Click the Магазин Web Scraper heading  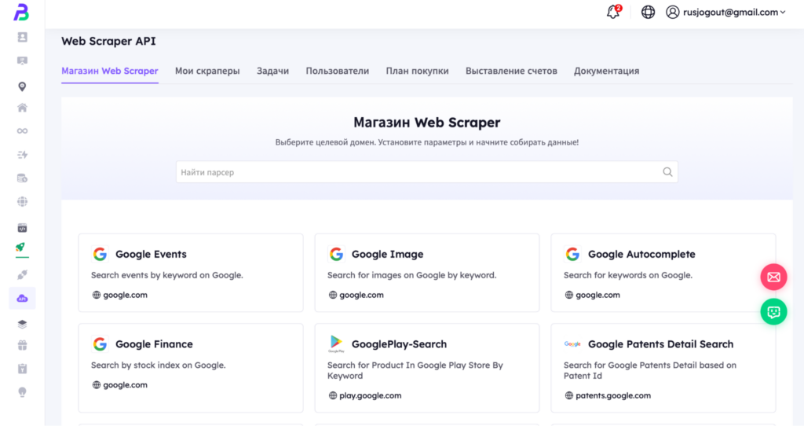pos(426,122)
